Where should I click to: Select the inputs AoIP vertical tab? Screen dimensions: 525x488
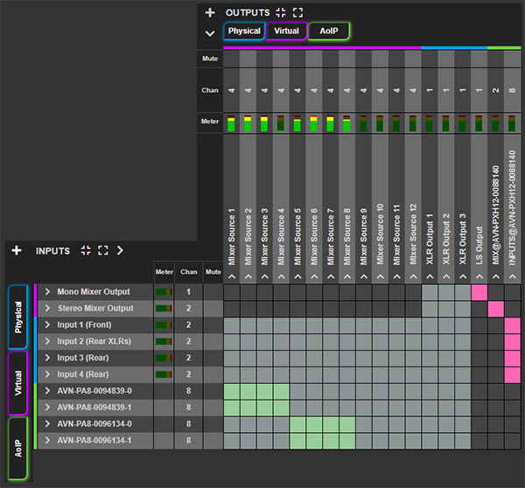17,449
